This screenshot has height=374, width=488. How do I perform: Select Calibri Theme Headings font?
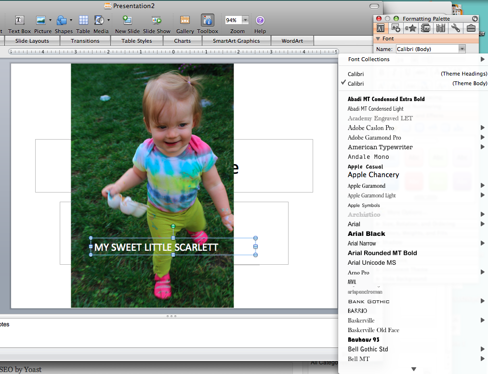pos(417,74)
